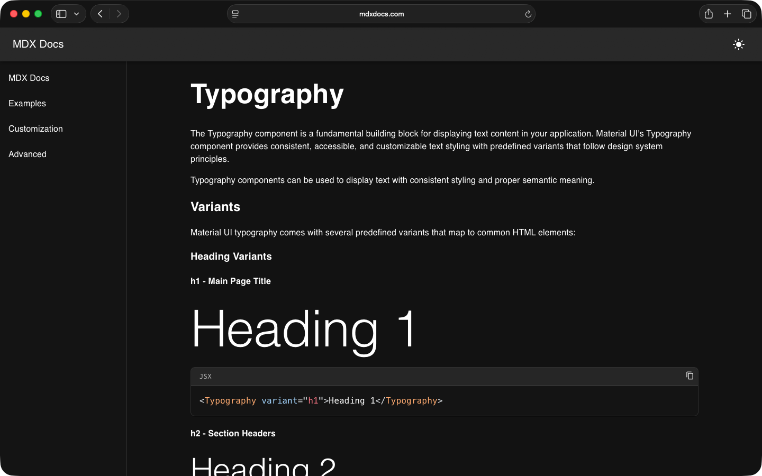Open the page format menu in the address bar
The width and height of the screenshot is (762, 476).
[235, 14]
